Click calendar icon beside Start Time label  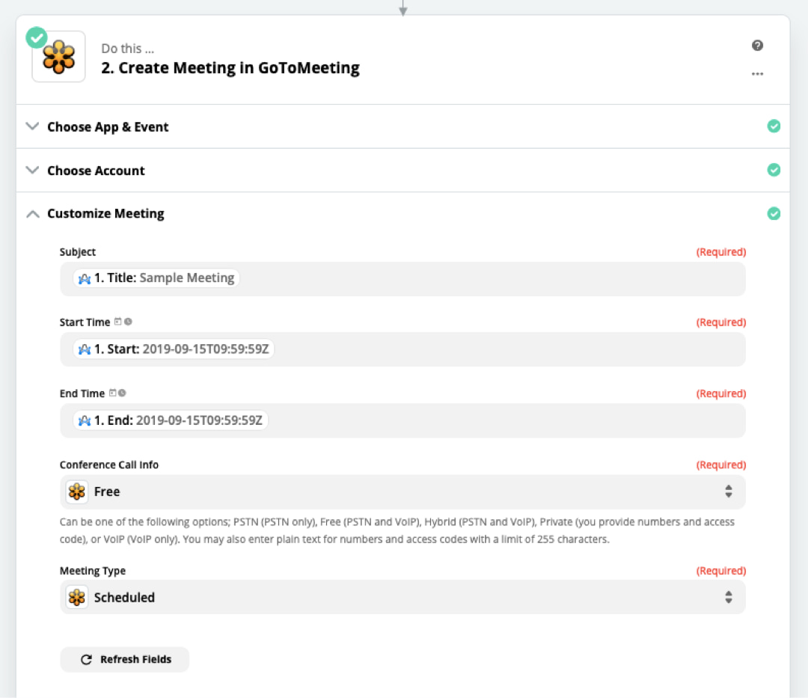(118, 322)
